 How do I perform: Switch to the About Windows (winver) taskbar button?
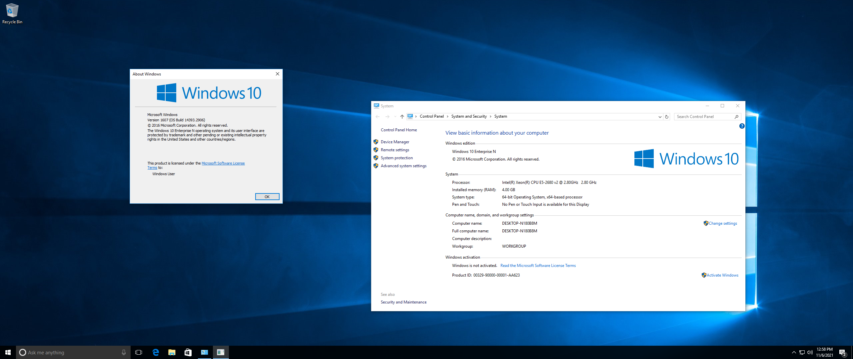click(x=221, y=352)
